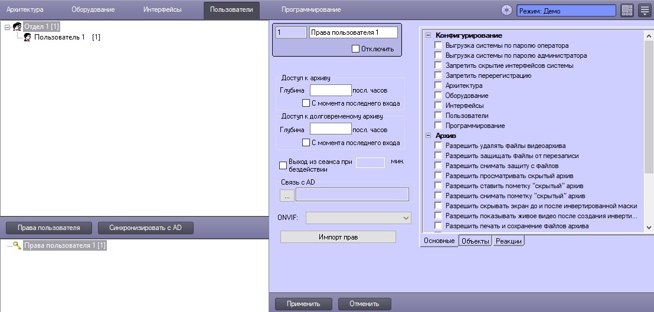654x312 pixels.
Task: Click the ellipsis browse button under Связь с AD
Action: point(287,195)
